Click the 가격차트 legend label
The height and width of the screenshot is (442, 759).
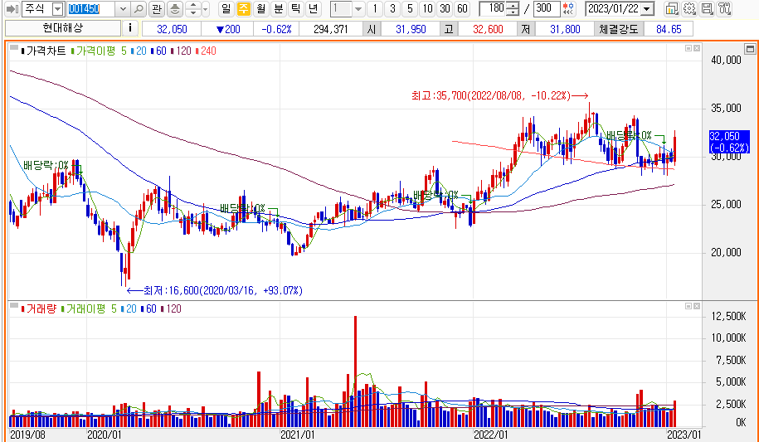click(46, 51)
